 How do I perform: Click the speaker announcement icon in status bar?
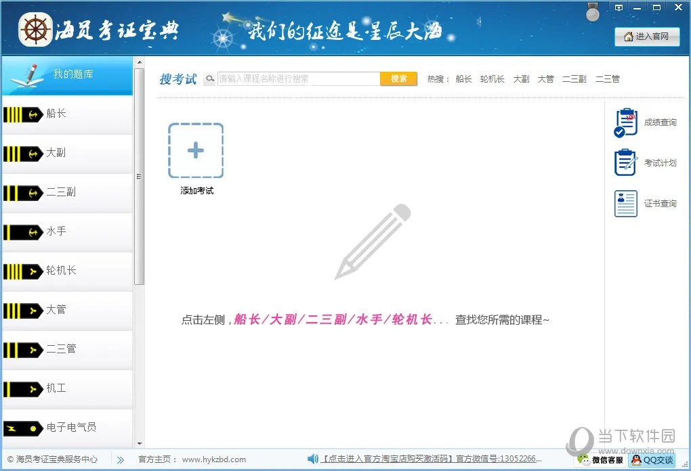tap(312, 459)
